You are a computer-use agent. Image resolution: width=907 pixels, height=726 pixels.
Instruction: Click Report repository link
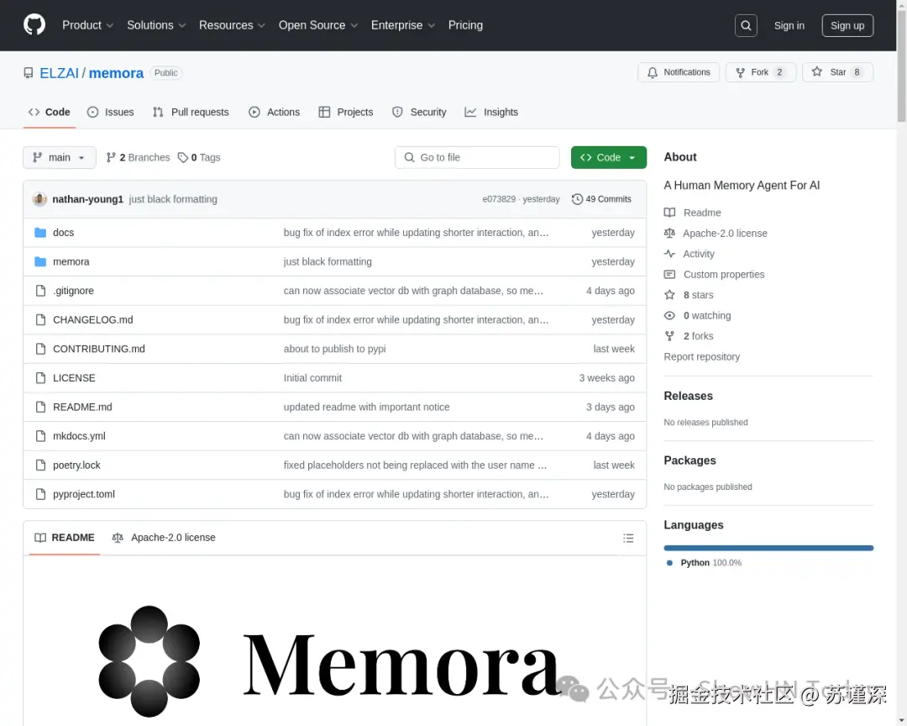[x=701, y=356]
